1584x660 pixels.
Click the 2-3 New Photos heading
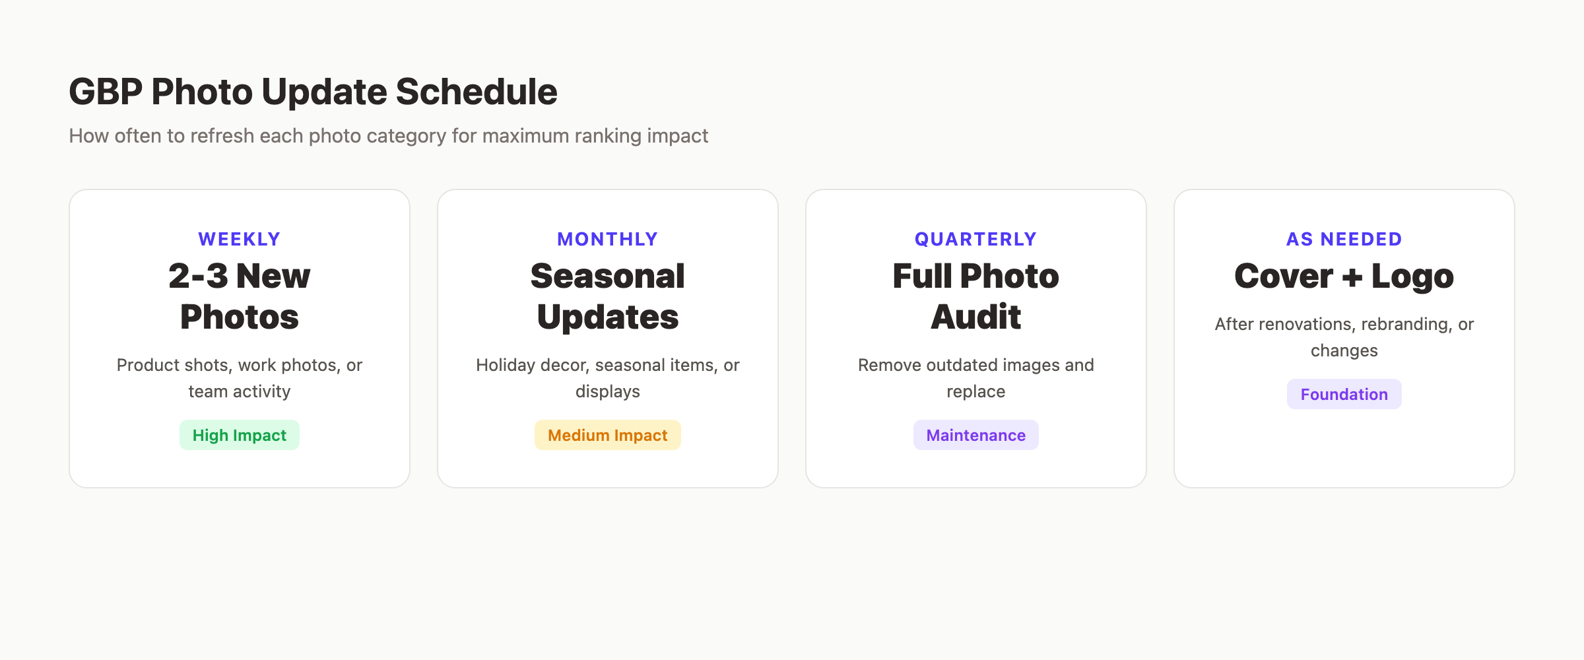click(x=240, y=296)
